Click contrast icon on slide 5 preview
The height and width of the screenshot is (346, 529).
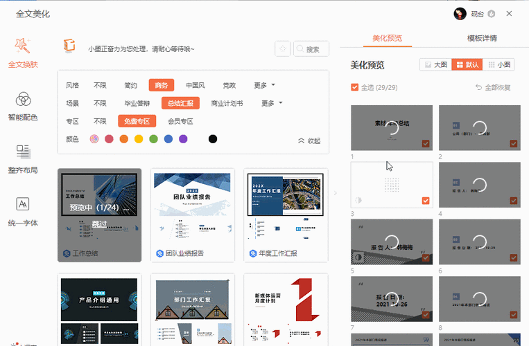(x=358, y=257)
